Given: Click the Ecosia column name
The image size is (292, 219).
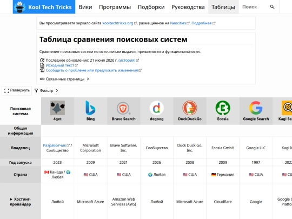Looking at the screenshot, I should click(223, 119).
